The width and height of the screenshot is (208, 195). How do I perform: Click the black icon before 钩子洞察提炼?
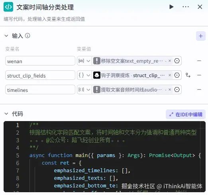(x=97, y=75)
